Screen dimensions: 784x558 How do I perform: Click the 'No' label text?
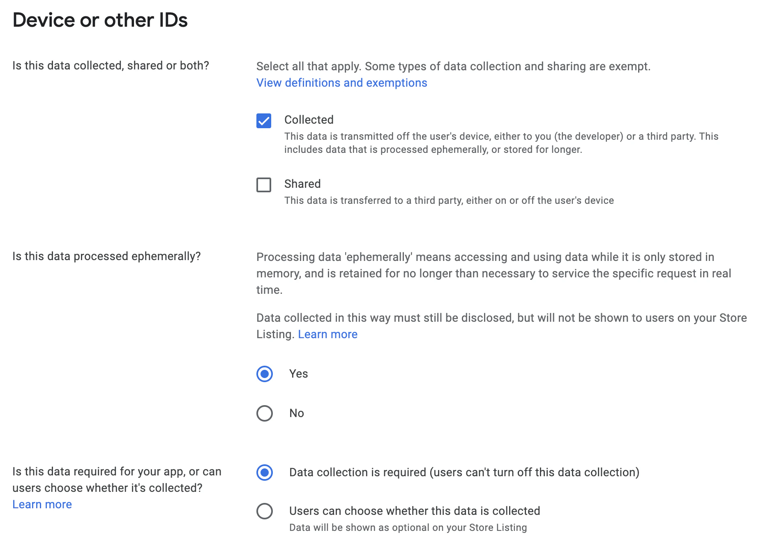click(296, 413)
